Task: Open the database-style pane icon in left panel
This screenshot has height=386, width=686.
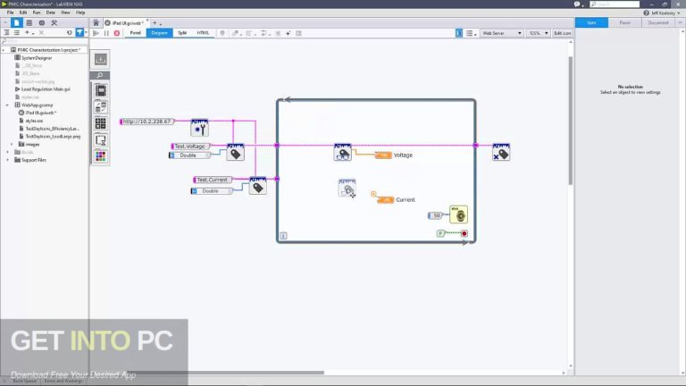Action: click(x=29, y=22)
